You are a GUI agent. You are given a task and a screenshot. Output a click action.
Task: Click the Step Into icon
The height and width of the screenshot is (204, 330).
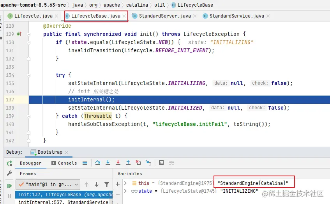(108, 163)
